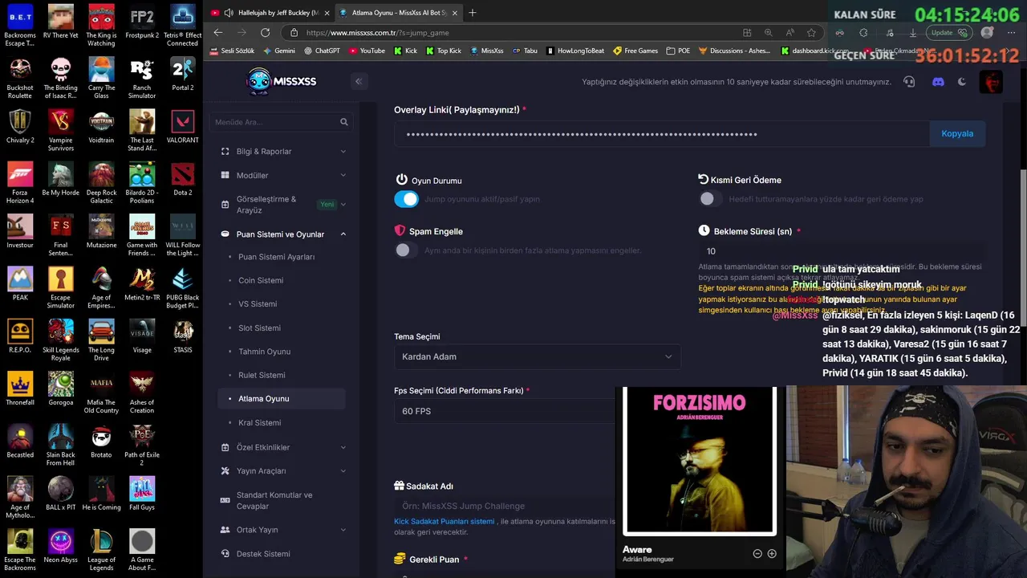
Task: Open Path of Exile 2 shortcut
Action: pyautogui.click(x=142, y=445)
